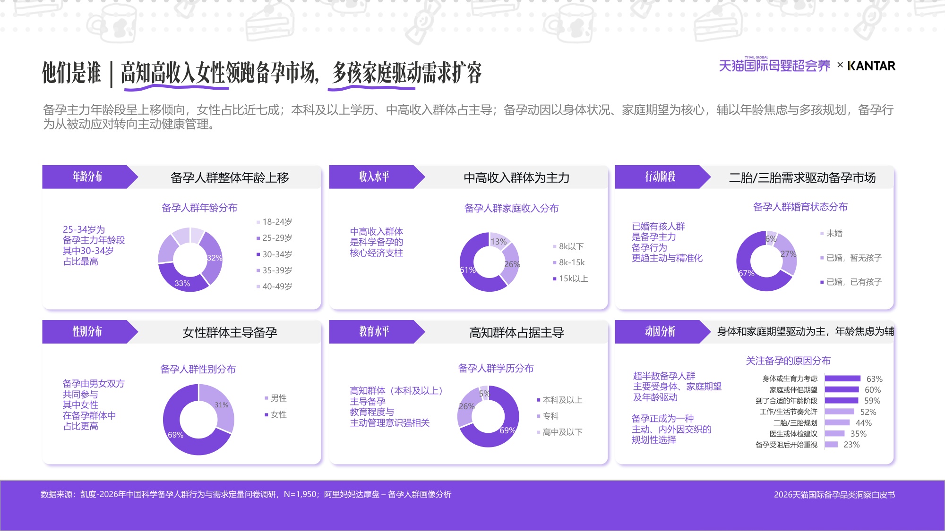Click the 高中及以下 legend entry
Viewport: 945px width, 531px height.
coord(559,432)
